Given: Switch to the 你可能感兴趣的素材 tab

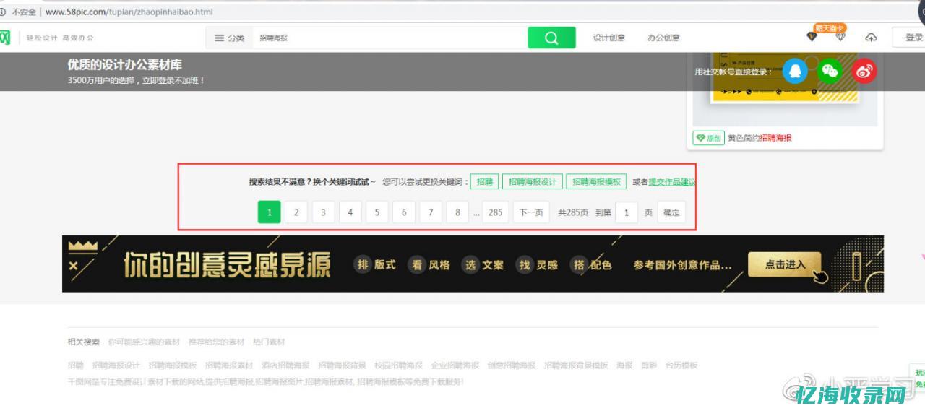Looking at the screenshot, I should click(x=144, y=342).
